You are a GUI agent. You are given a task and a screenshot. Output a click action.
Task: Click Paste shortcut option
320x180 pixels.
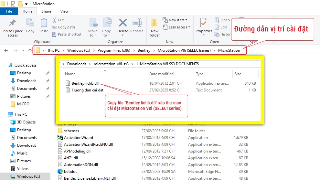coord(67,34)
